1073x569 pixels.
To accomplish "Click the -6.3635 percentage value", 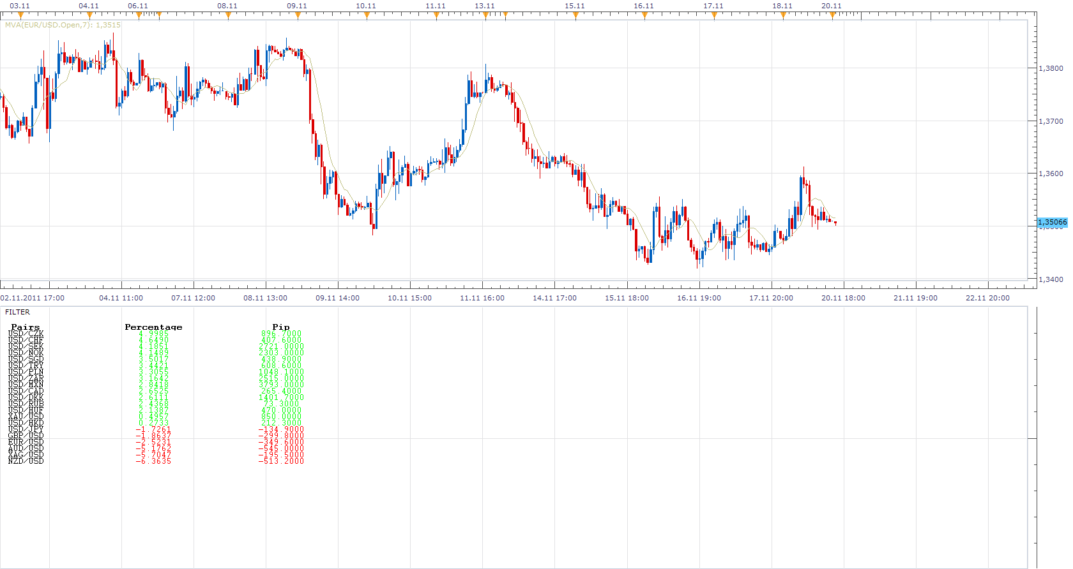I will (153, 461).
